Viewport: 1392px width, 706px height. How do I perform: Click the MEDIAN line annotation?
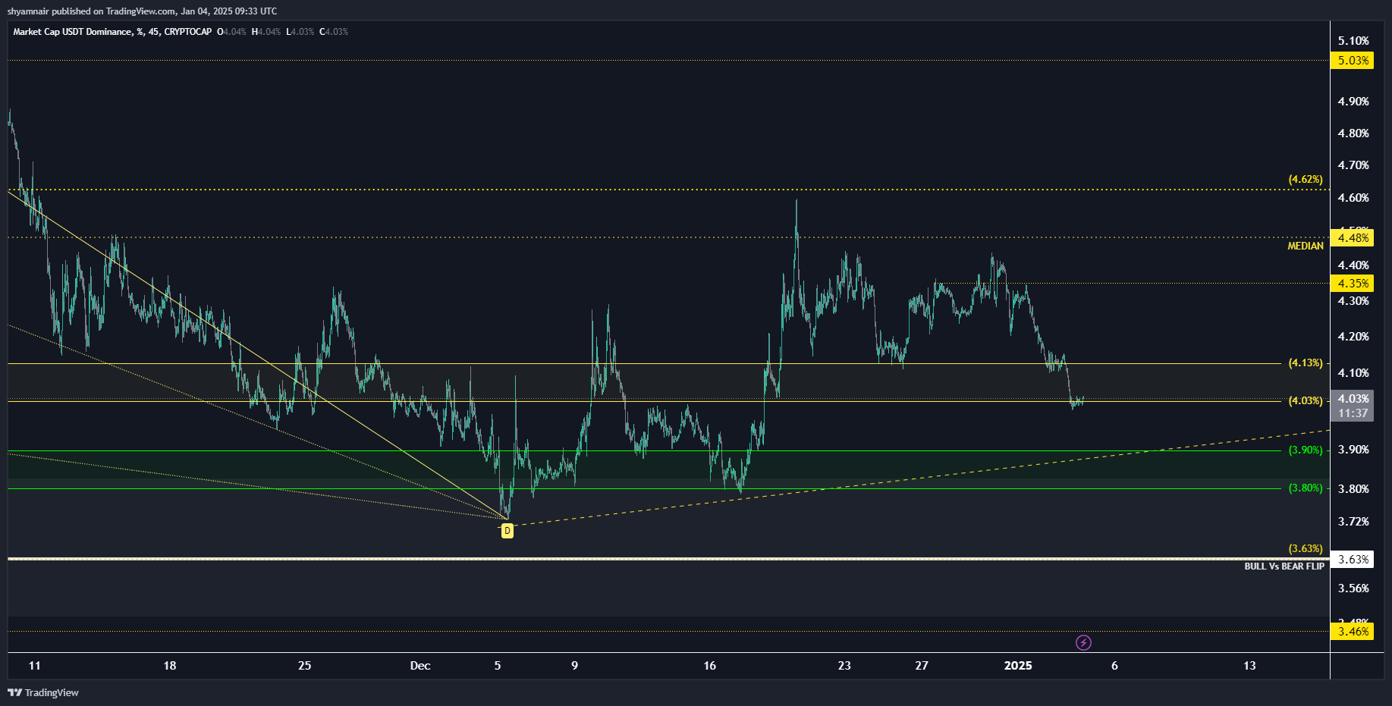[x=1306, y=246]
